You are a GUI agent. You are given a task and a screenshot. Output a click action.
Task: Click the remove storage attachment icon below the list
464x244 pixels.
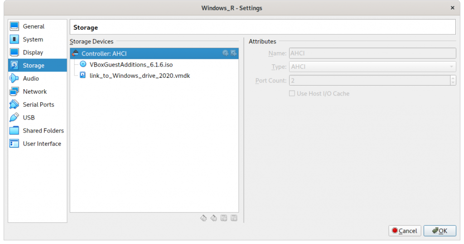234,218
